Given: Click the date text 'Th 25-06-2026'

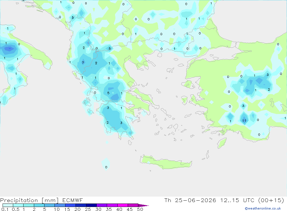Looking at the screenshot, I should (190, 200).
